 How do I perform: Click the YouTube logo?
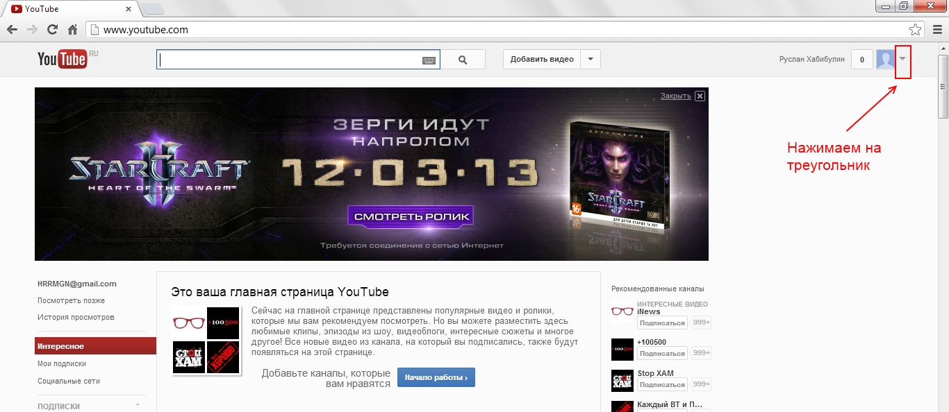[x=63, y=59]
